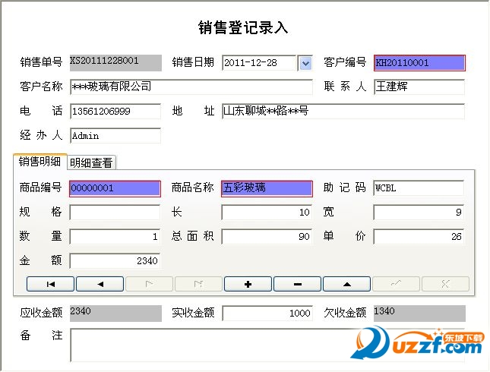This screenshot has width=490, height=372.
Task: Click the next record navigator arrow
Action: pos(150,284)
